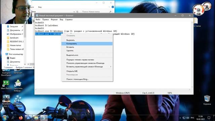The height and width of the screenshot is (121, 215).
Task: Click Explorer search magnifier icon
Action: [111, 12]
